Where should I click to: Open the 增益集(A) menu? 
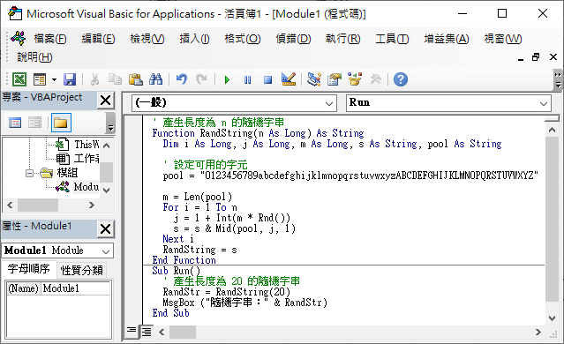(447, 39)
